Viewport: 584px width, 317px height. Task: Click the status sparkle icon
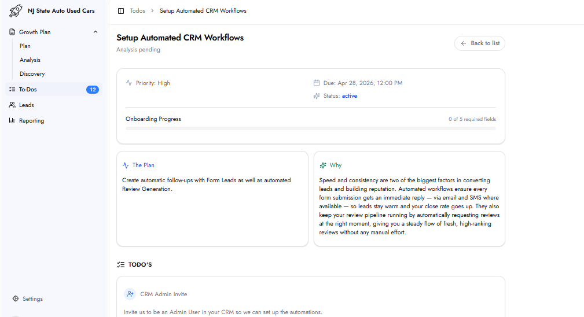317,96
